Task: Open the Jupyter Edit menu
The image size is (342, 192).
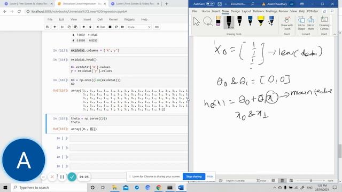Action: pos(61,19)
